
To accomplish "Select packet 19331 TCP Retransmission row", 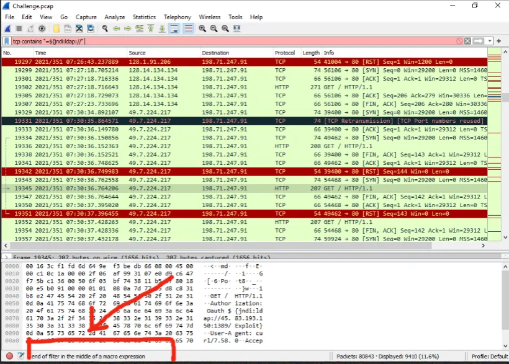I will (245, 121).
